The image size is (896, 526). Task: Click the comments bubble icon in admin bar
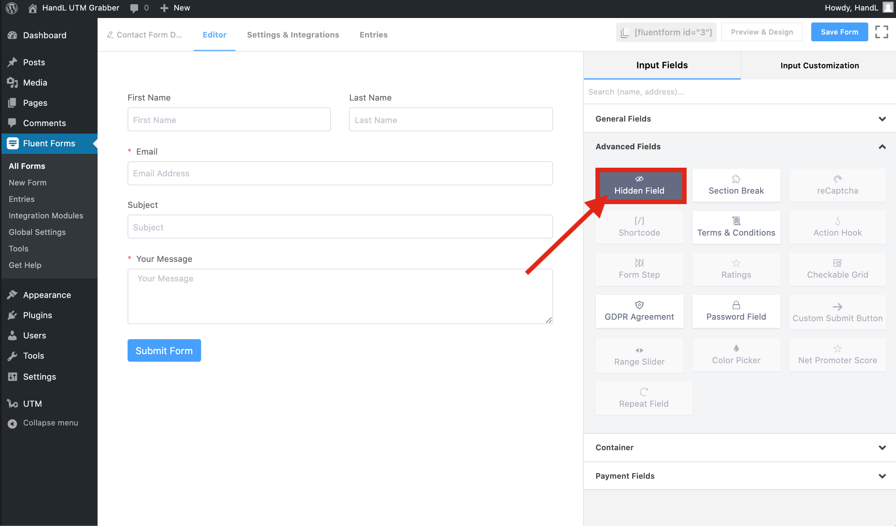pyautogui.click(x=134, y=8)
